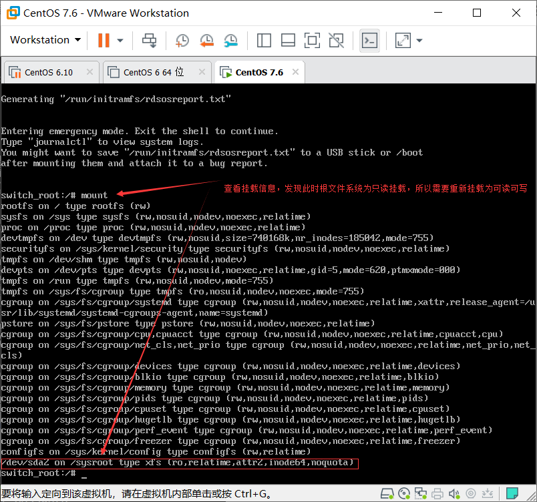Click the 'pstore on /sys/fs/pstore' line
This screenshot has width=537, height=502.
188,324
